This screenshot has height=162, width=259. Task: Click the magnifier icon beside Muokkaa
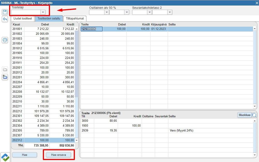pyautogui.click(x=254, y=115)
